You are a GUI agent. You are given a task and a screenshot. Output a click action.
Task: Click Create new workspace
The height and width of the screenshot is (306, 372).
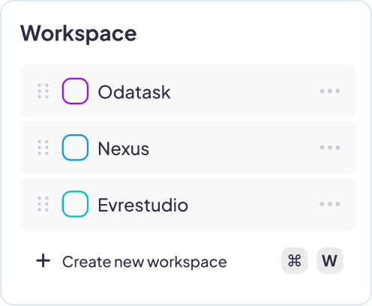[x=145, y=262]
